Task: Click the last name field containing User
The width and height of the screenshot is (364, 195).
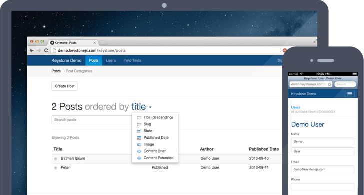Action: (323, 151)
